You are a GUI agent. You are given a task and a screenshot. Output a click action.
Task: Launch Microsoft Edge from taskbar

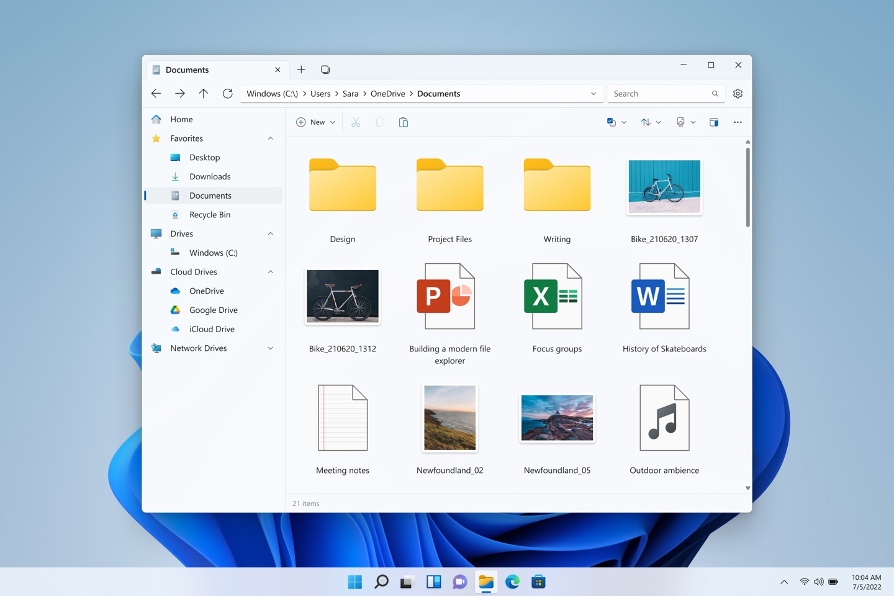click(512, 582)
